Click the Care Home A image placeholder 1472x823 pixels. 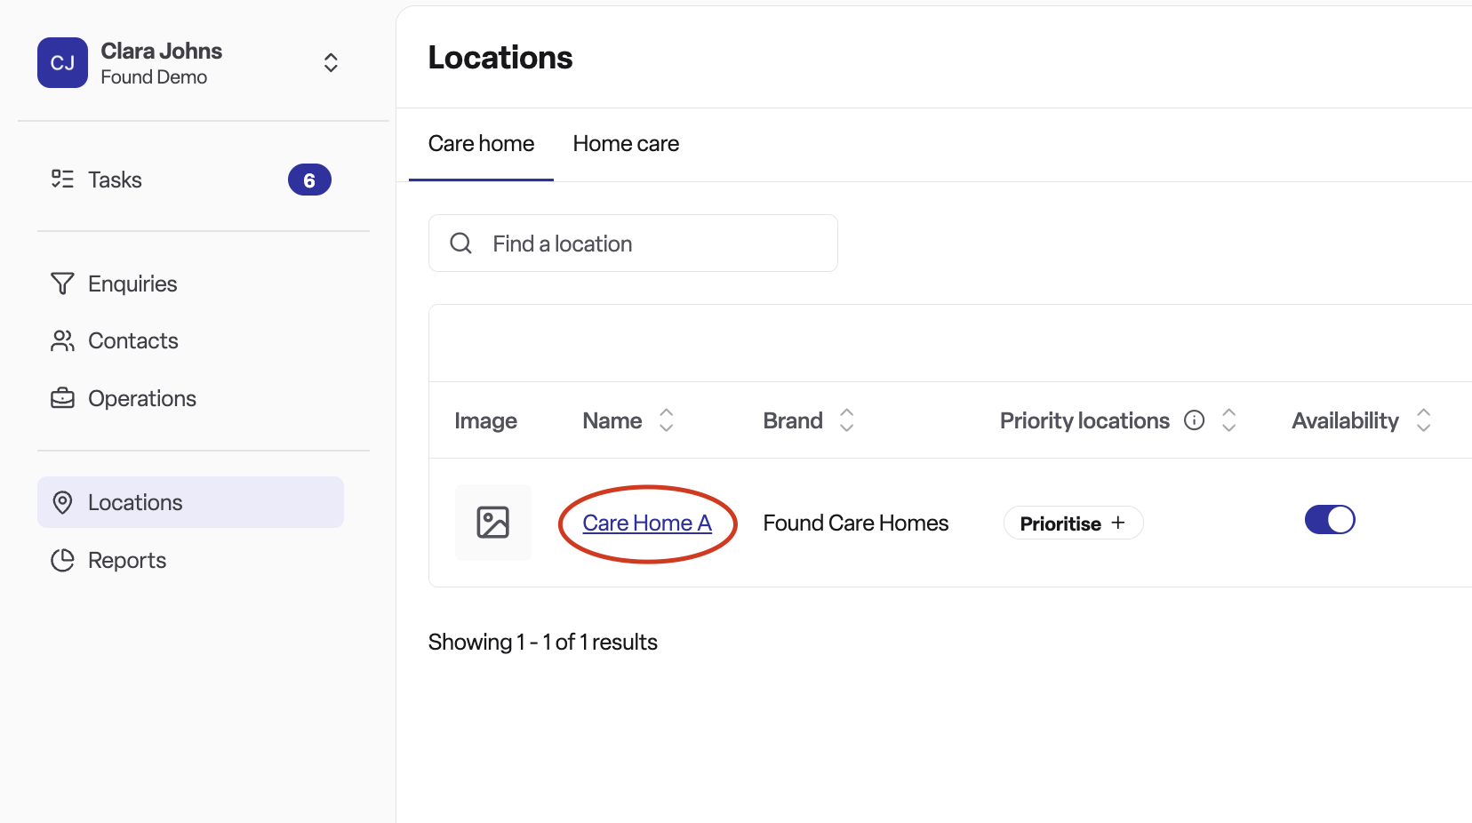coord(493,523)
